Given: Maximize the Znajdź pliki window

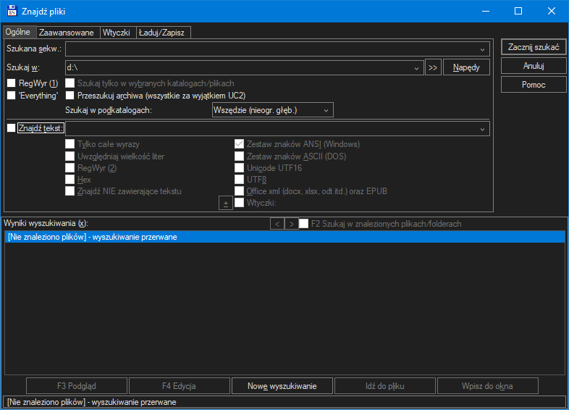Looking at the screenshot, I should (518, 11).
